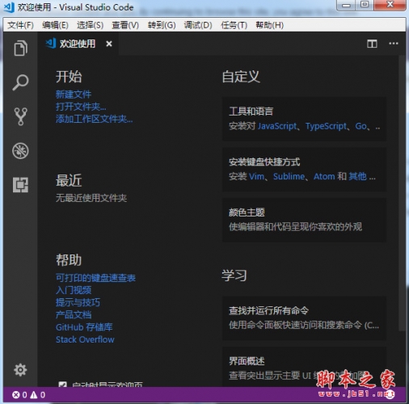Click the TypeScript install link
Image resolution: width=409 pixels, height=404 pixels.
click(x=326, y=126)
